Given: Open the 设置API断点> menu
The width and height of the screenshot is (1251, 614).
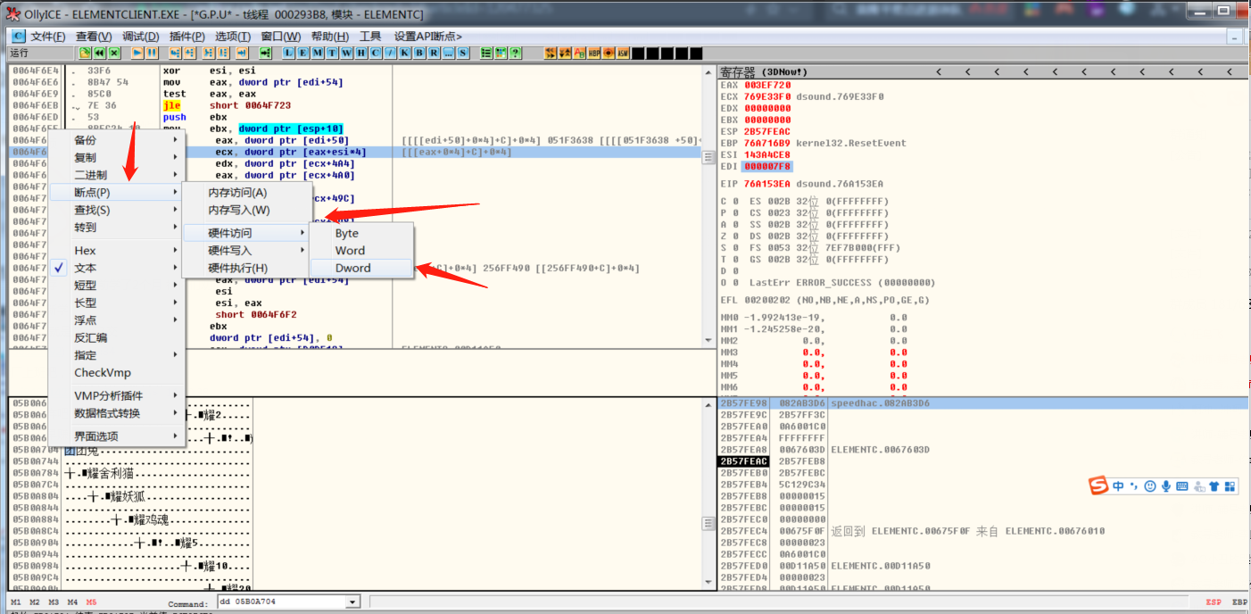Looking at the screenshot, I should click(428, 36).
